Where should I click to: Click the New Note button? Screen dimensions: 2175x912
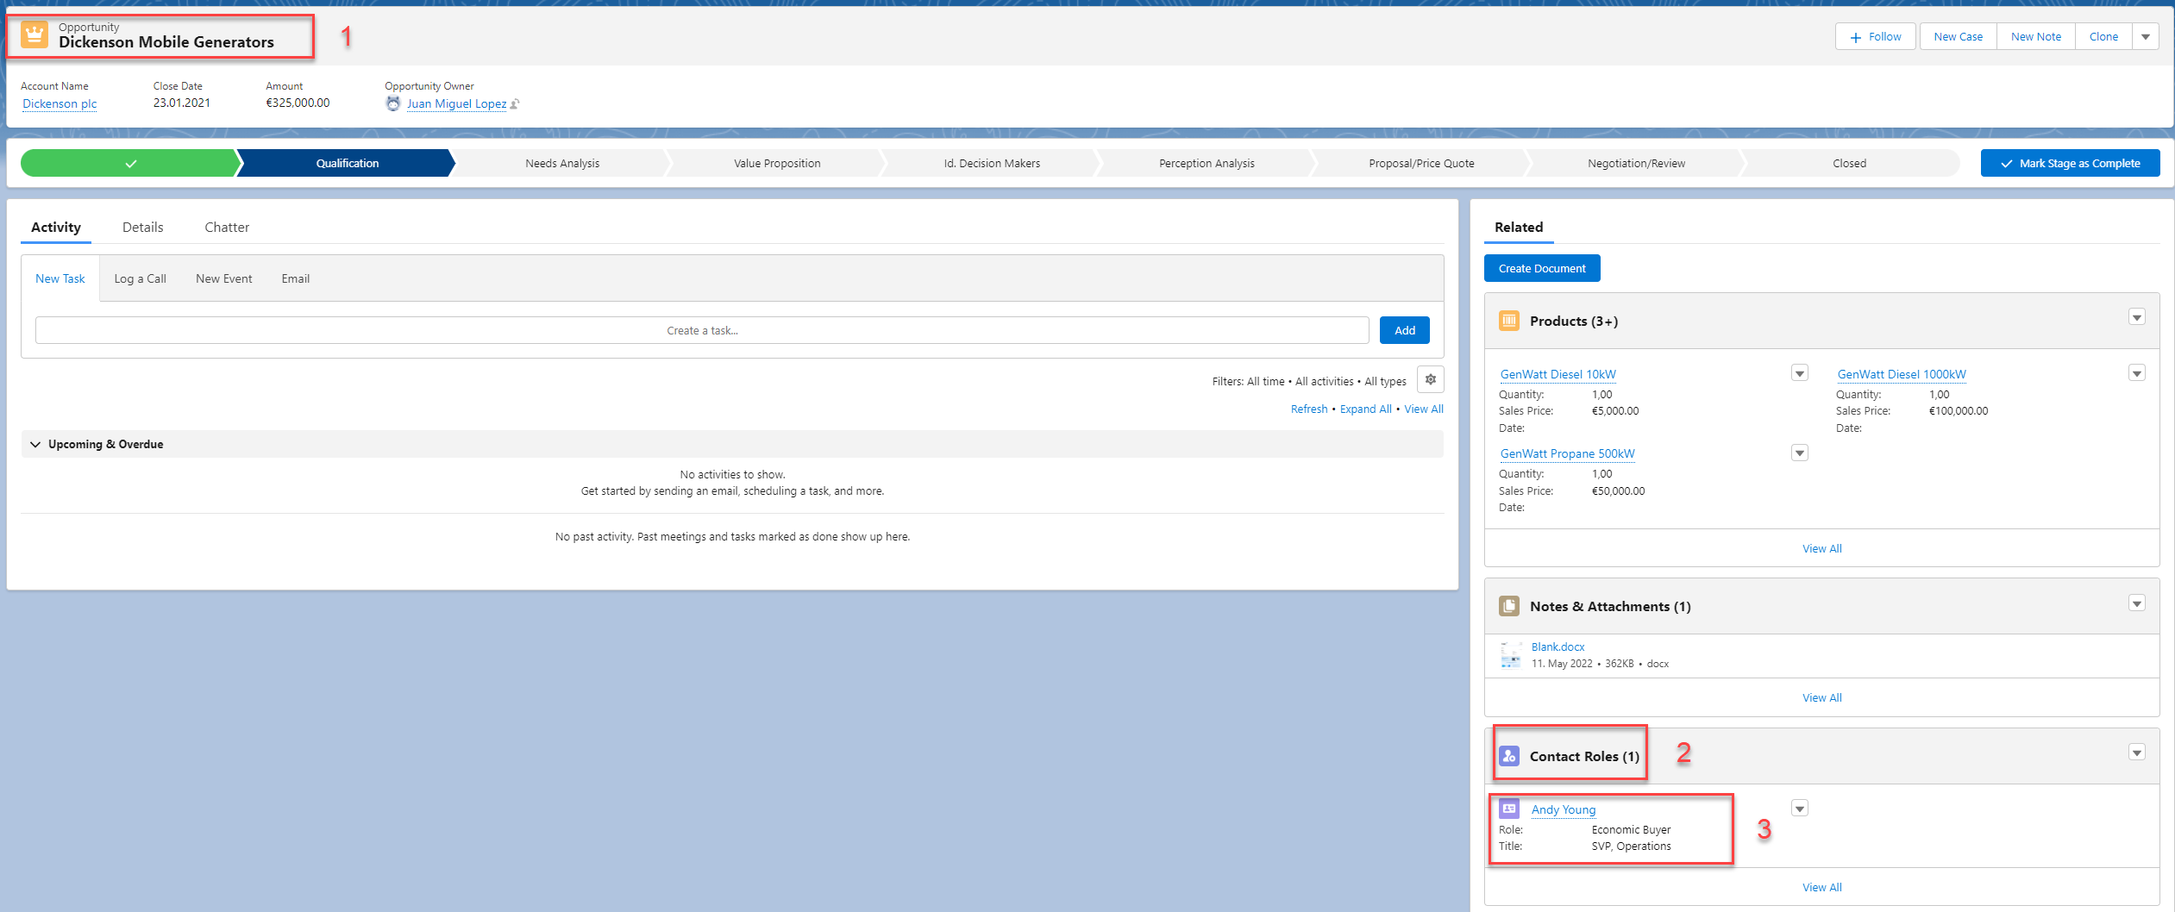2036,36
